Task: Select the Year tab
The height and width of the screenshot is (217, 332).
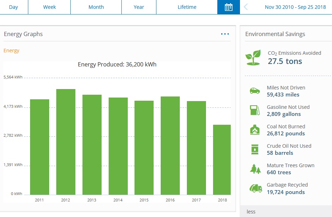Action: (139, 7)
